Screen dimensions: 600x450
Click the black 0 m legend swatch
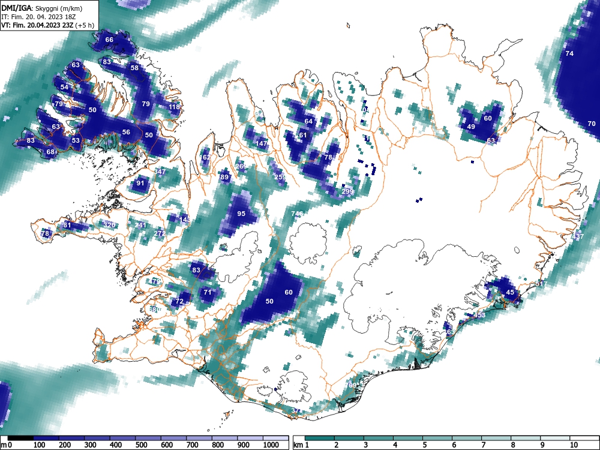coord(20,438)
